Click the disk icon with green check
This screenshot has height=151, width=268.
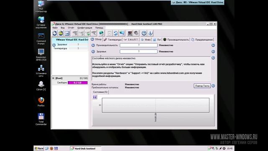click(88, 33)
